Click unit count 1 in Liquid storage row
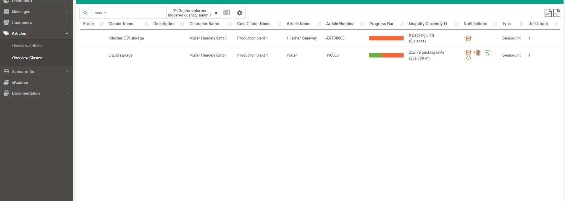 [529, 55]
